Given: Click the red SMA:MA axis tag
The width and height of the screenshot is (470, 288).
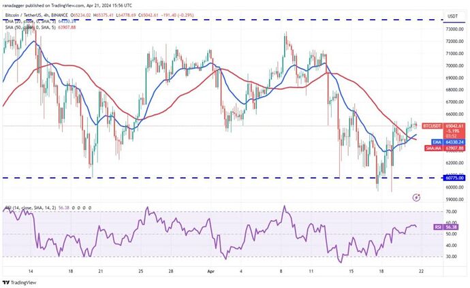Looking at the screenshot, I should [x=433, y=148].
